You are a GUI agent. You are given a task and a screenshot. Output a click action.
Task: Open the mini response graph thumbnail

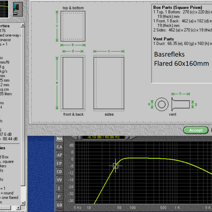pyautogui.click(x=4, y=9)
